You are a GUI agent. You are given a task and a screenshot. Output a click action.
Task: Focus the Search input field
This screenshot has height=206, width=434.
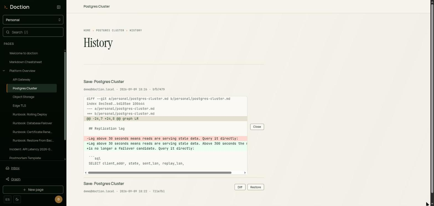click(33, 32)
